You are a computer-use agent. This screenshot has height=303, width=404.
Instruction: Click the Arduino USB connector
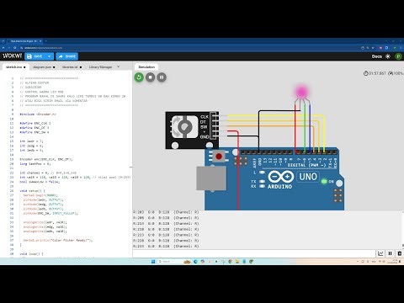211,178
